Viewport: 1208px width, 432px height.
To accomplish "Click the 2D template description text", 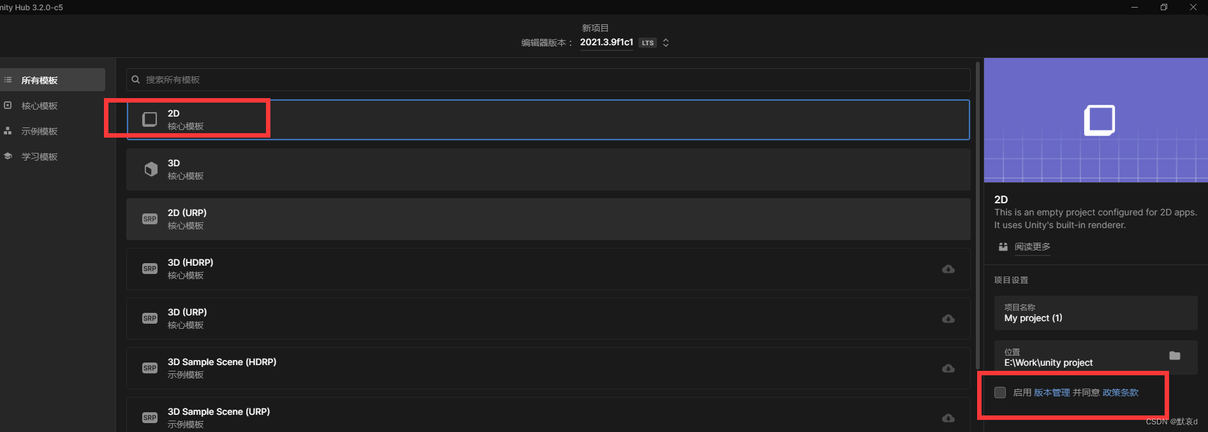I will click(1096, 219).
